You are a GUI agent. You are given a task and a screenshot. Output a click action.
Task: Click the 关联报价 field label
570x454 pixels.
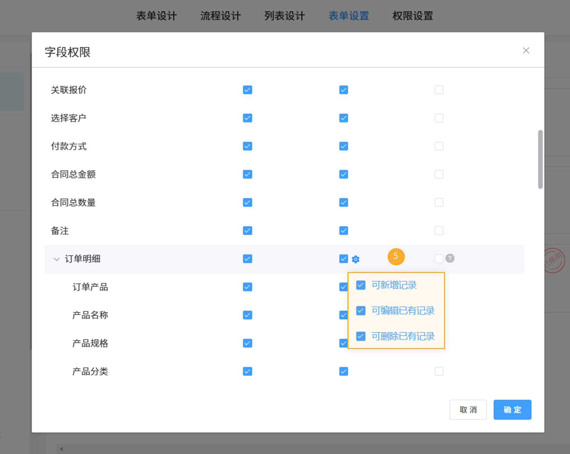pyautogui.click(x=69, y=90)
